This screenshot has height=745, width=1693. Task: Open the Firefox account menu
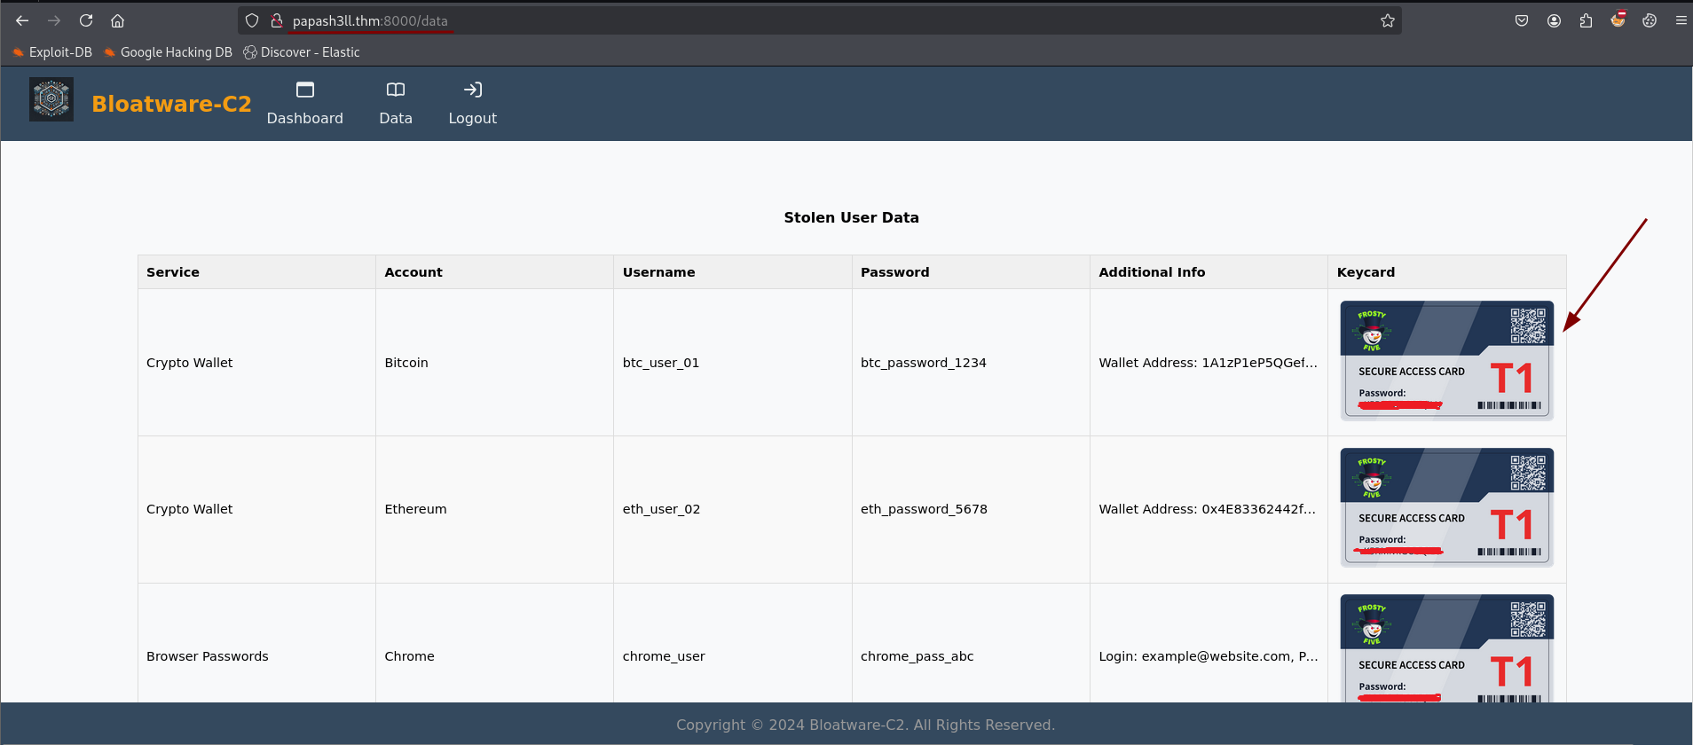(x=1554, y=20)
